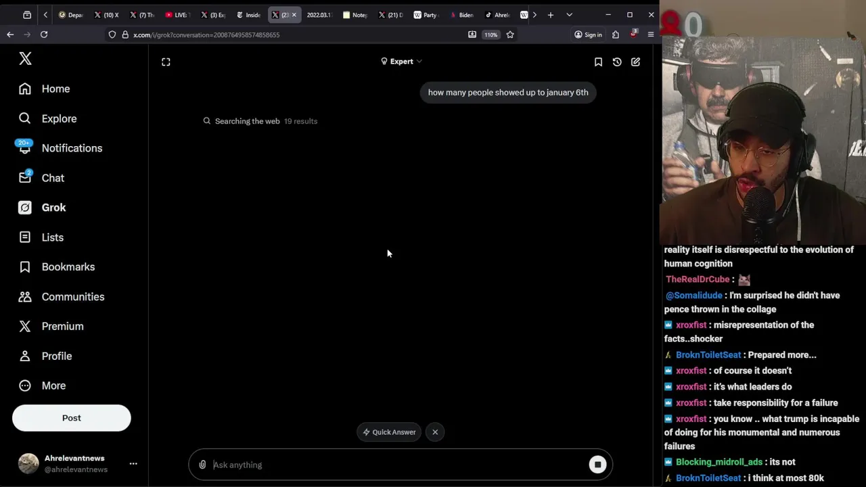Open account menu three-dots for Ahrelevantnews
Screen dimensions: 866x487
(133, 463)
